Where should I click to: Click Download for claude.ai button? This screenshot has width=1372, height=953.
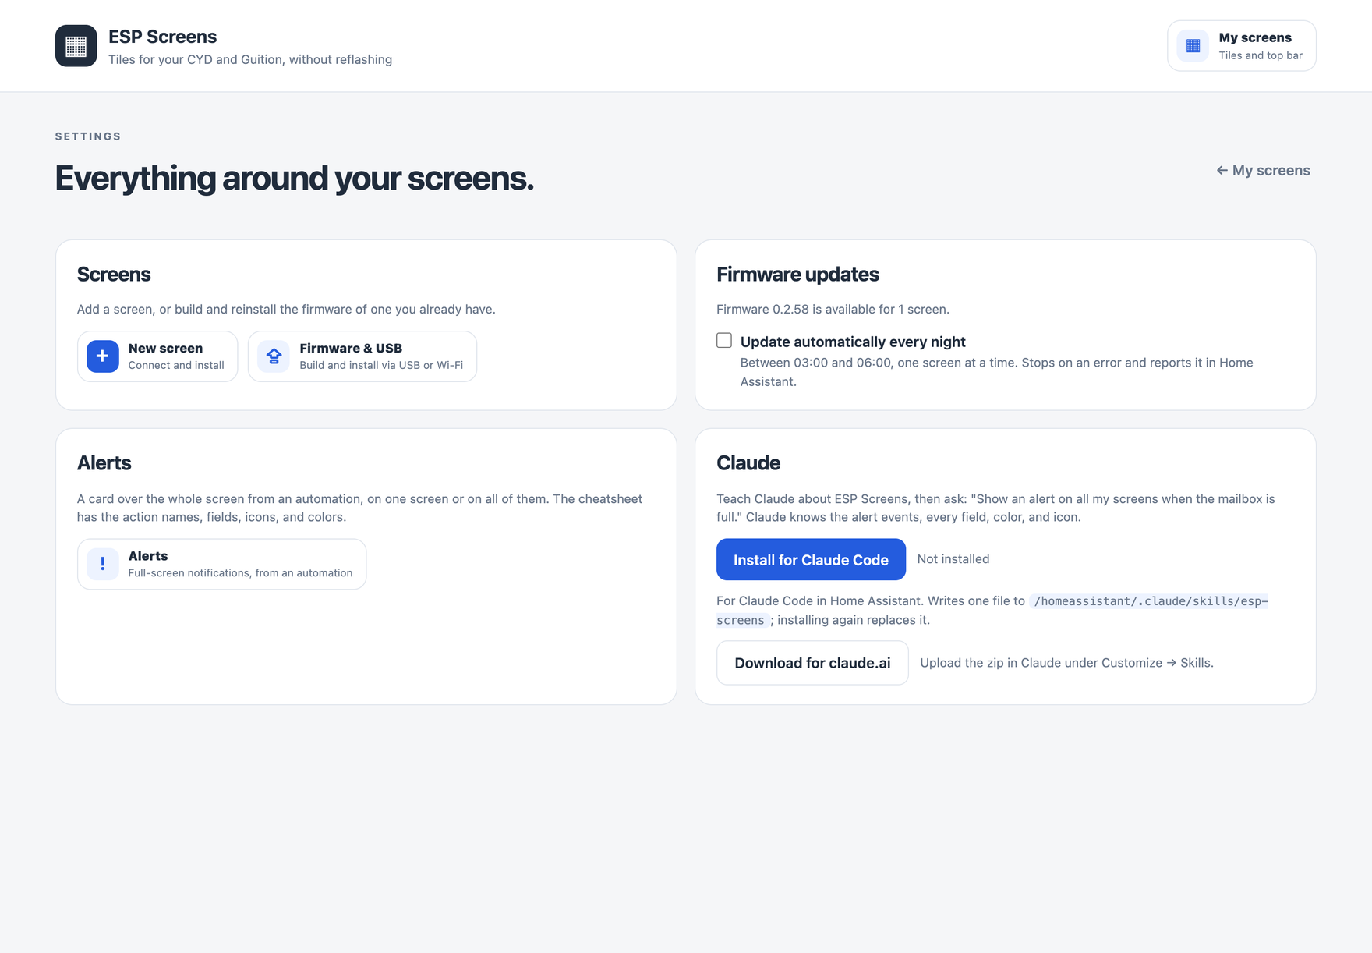coord(812,663)
